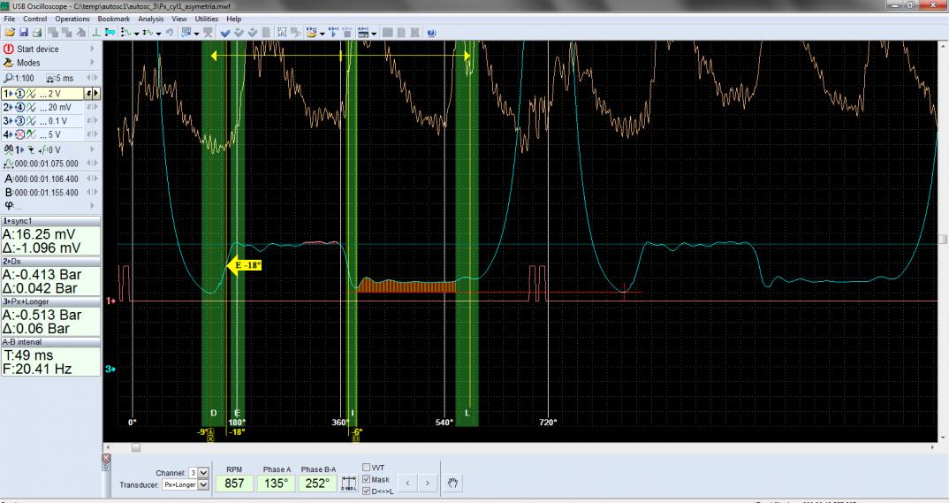Open the Analysis menu
Image resolution: width=949 pixels, height=503 pixels.
coord(152,19)
